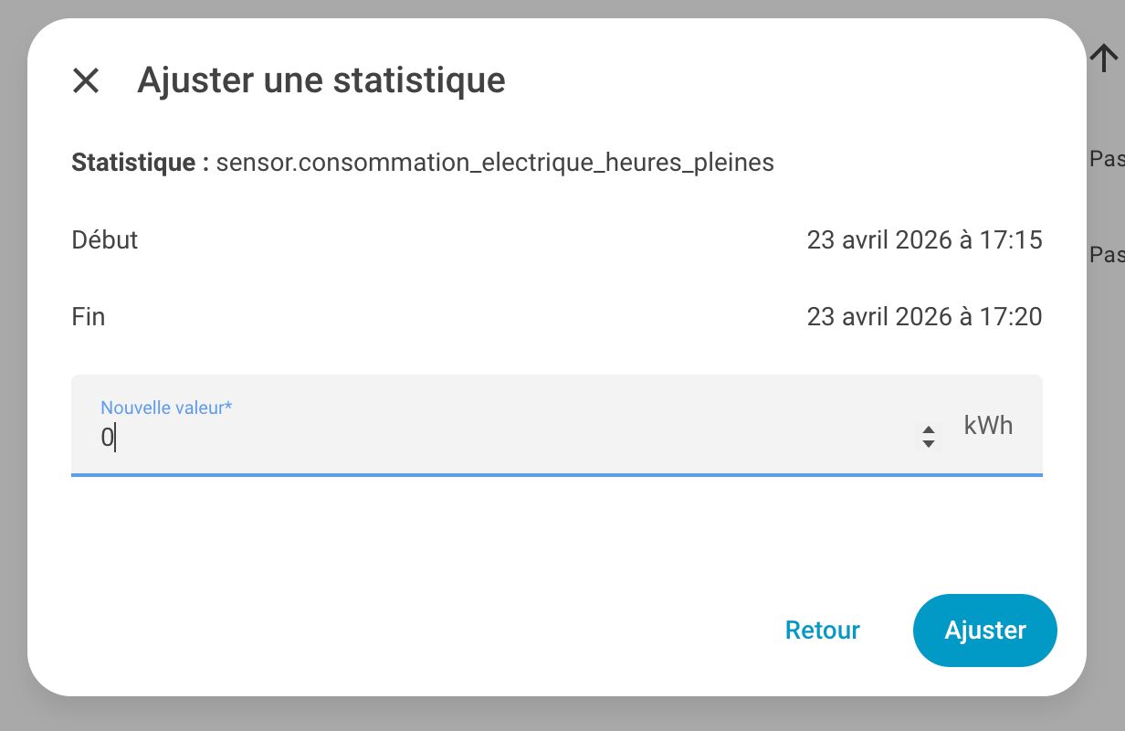Click the lower partially hidden Pas text

1107,254
